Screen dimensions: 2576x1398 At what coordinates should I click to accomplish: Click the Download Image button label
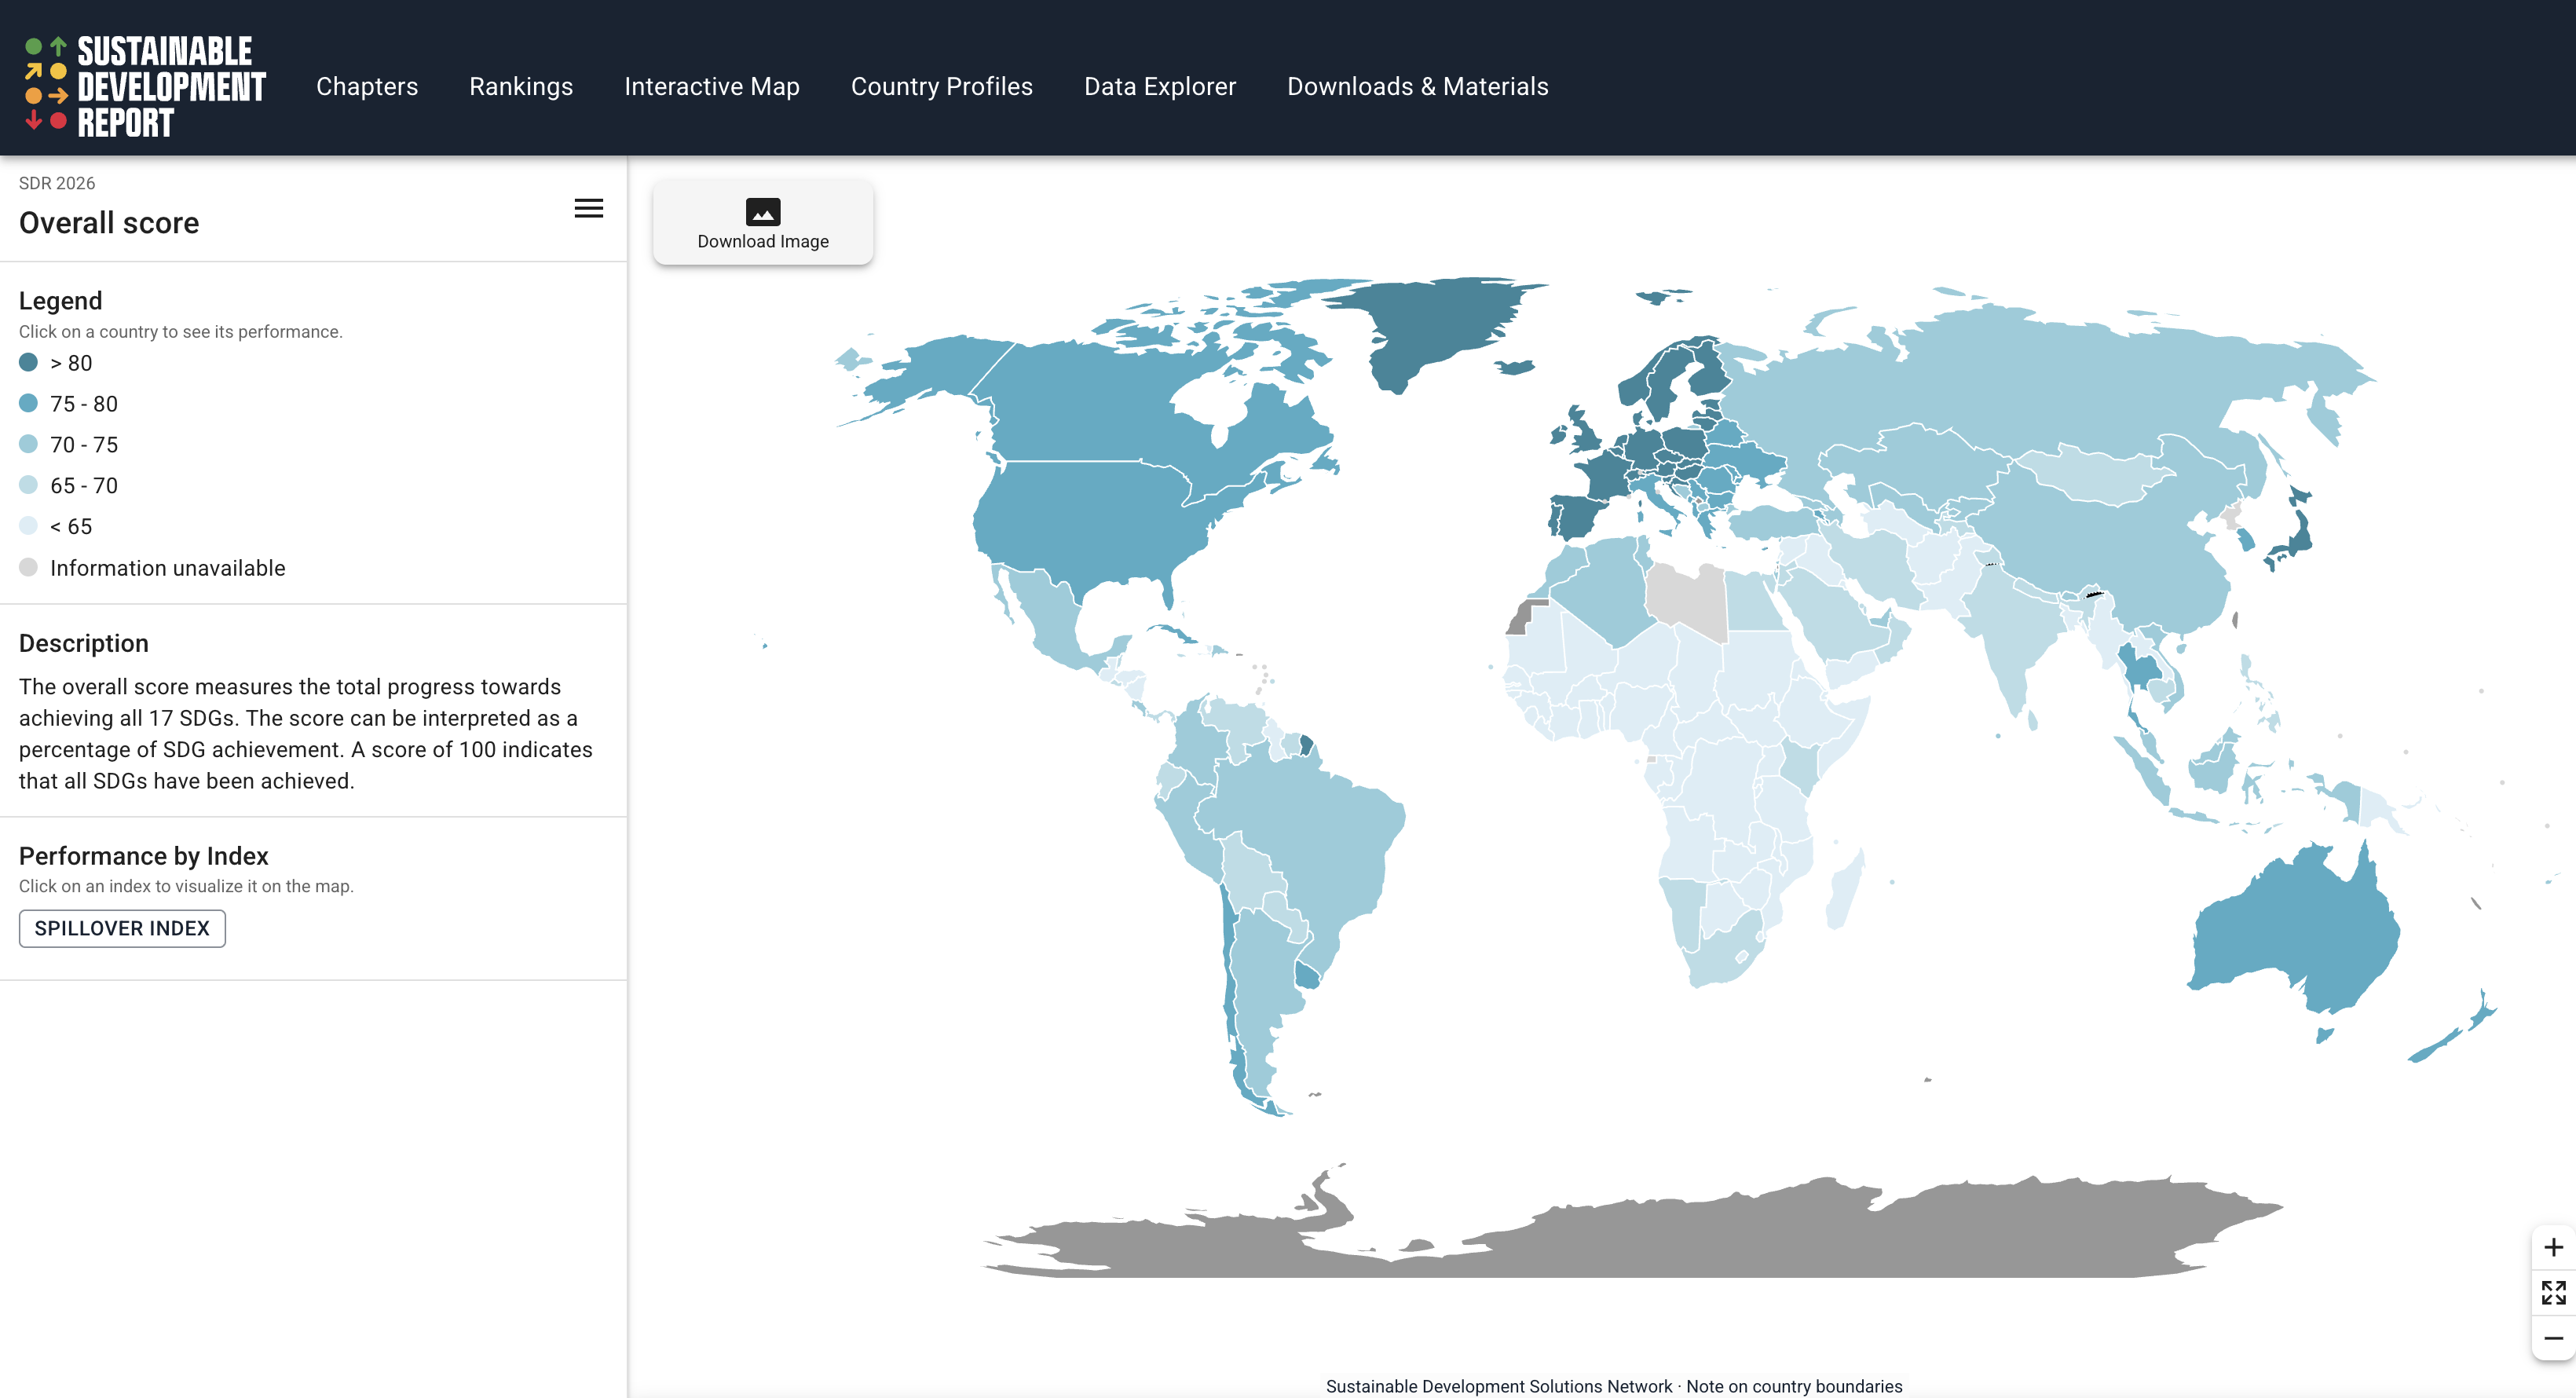pyautogui.click(x=763, y=241)
